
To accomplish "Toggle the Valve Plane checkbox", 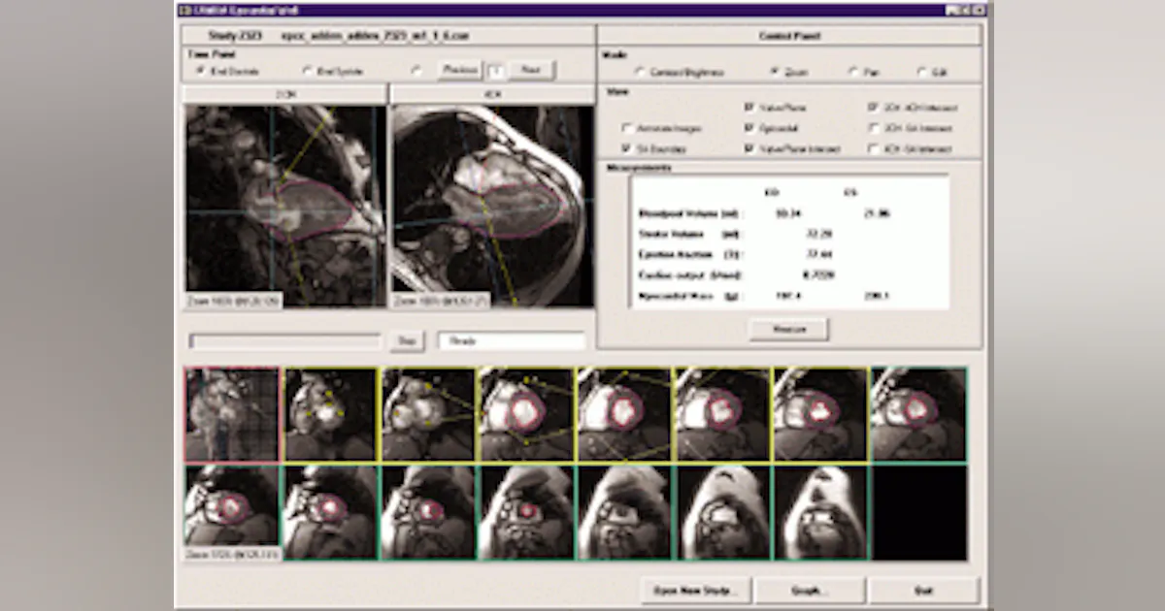I will coord(749,108).
